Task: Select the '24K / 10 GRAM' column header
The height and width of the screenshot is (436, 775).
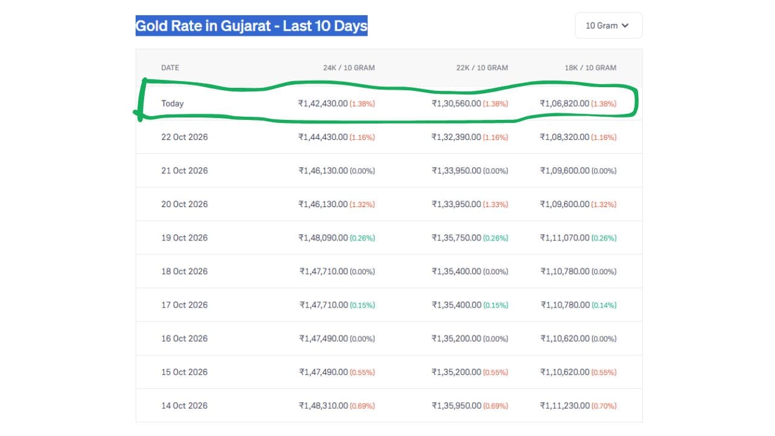Action: point(349,68)
